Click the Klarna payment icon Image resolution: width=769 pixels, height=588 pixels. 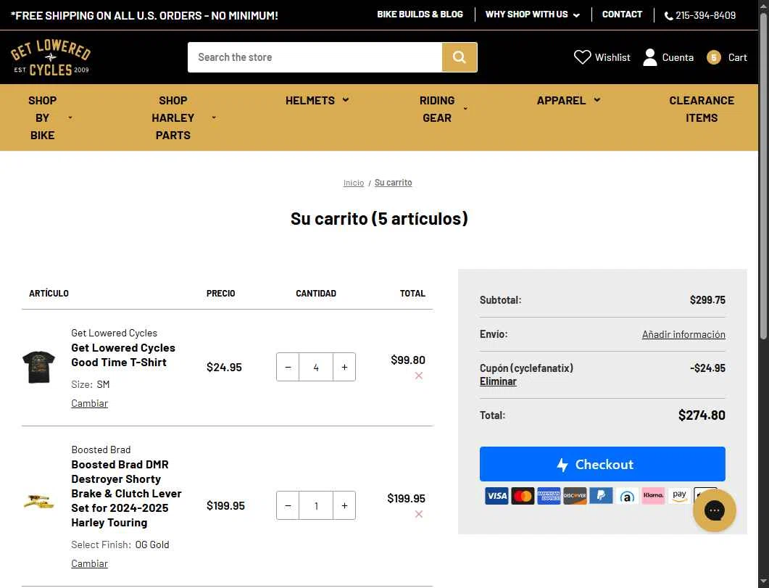[653, 496]
